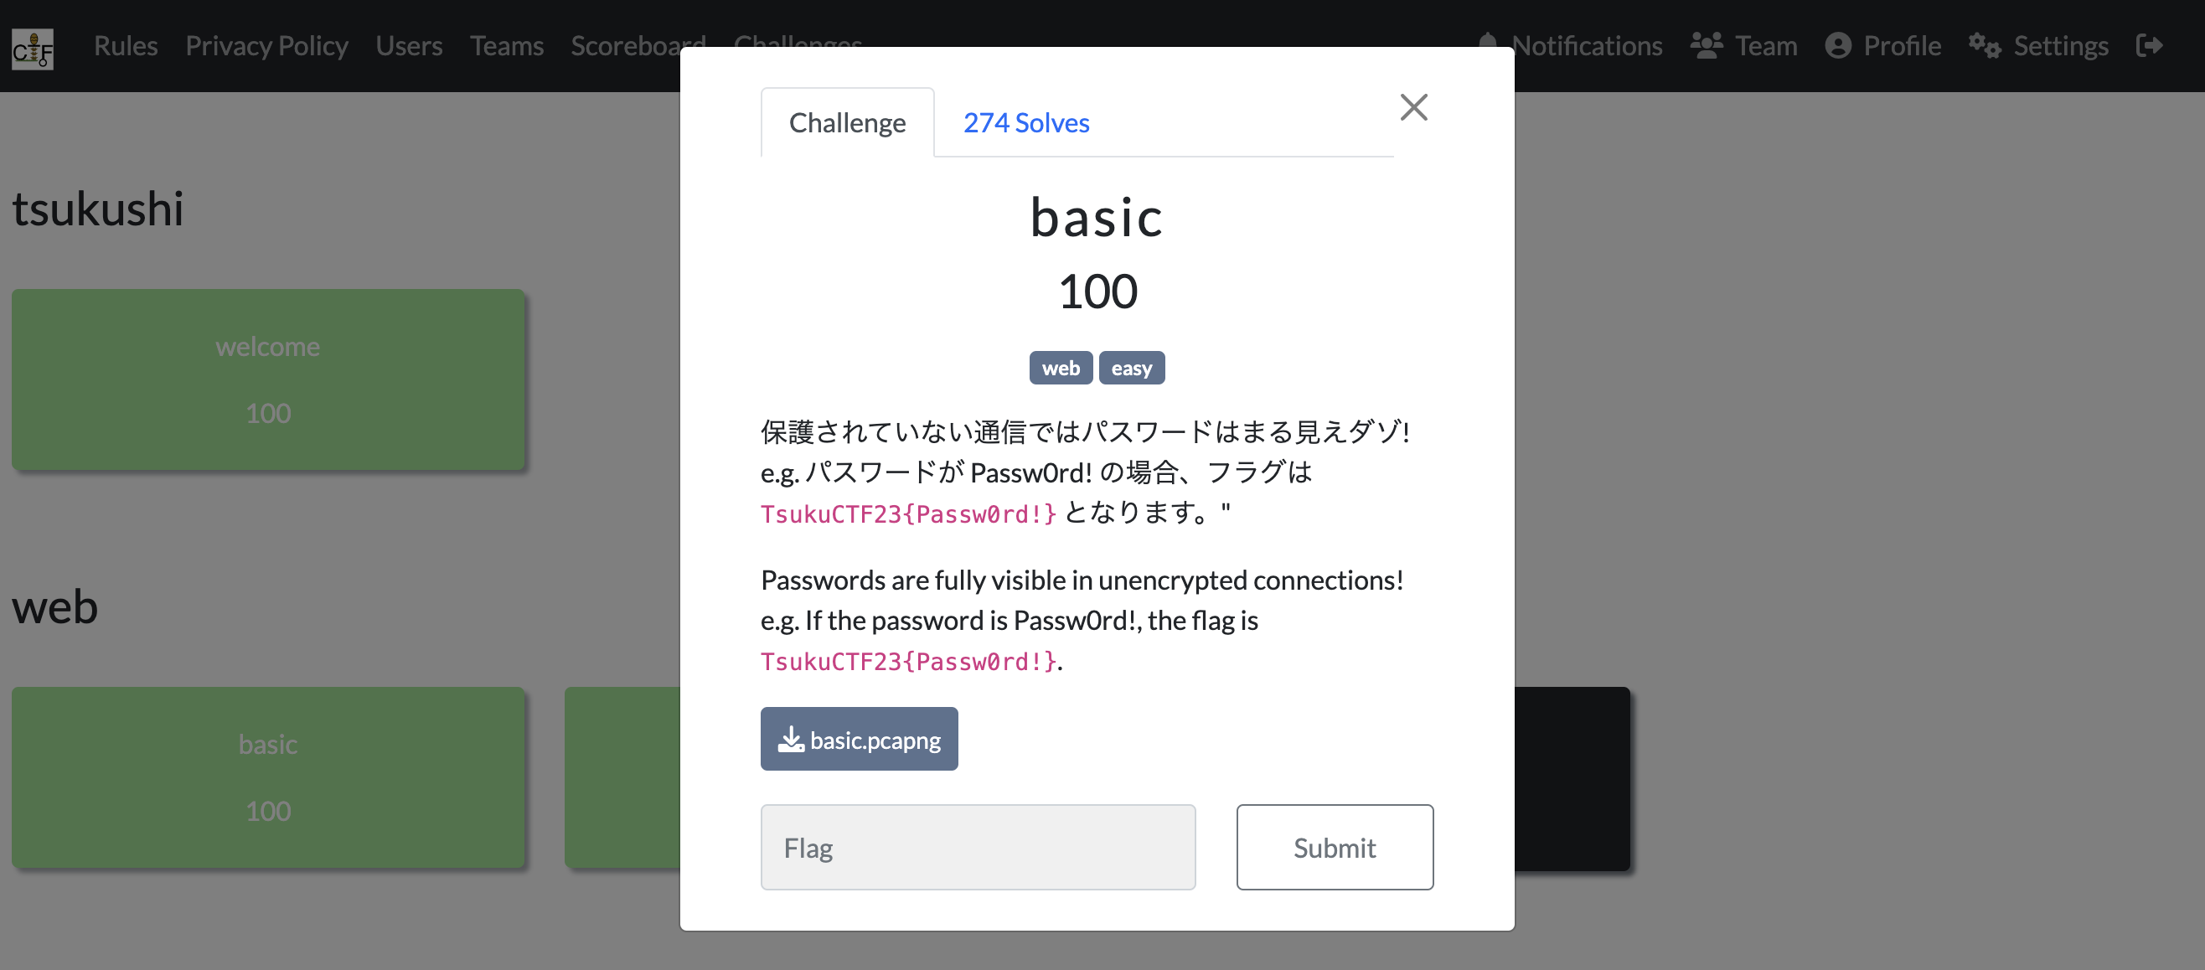Go to the Privacy Policy page

coord(266,45)
